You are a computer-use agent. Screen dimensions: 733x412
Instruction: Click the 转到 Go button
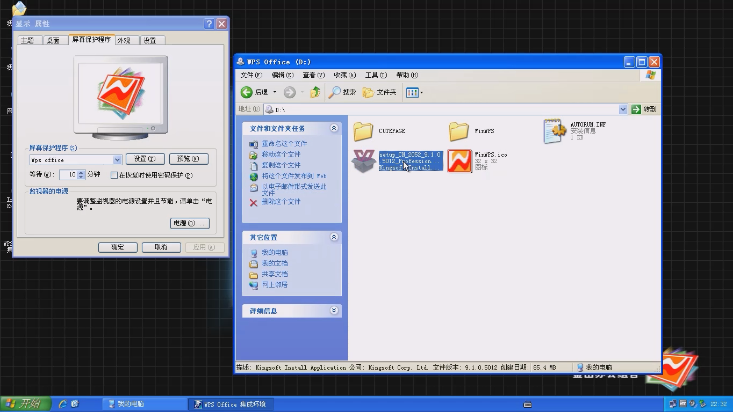645,109
